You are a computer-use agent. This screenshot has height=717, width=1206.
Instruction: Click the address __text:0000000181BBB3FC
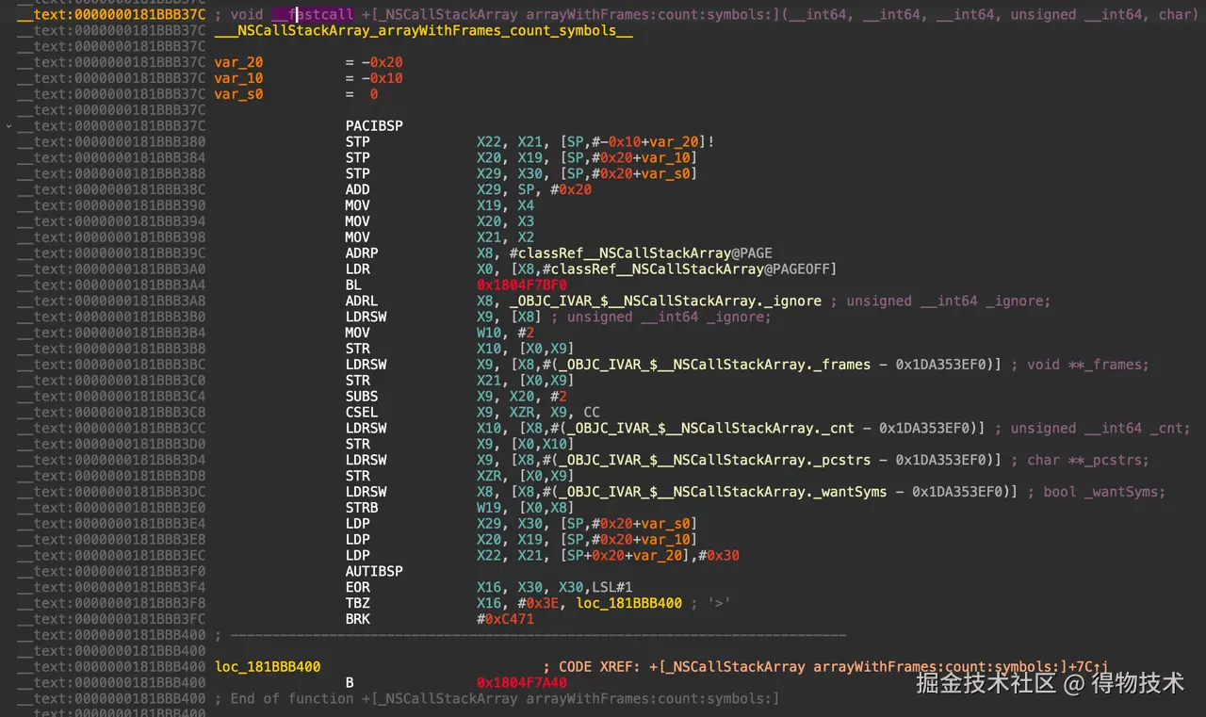(x=111, y=619)
